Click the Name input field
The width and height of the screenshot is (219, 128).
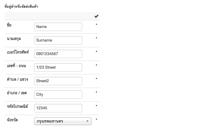[x=58, y=27]
